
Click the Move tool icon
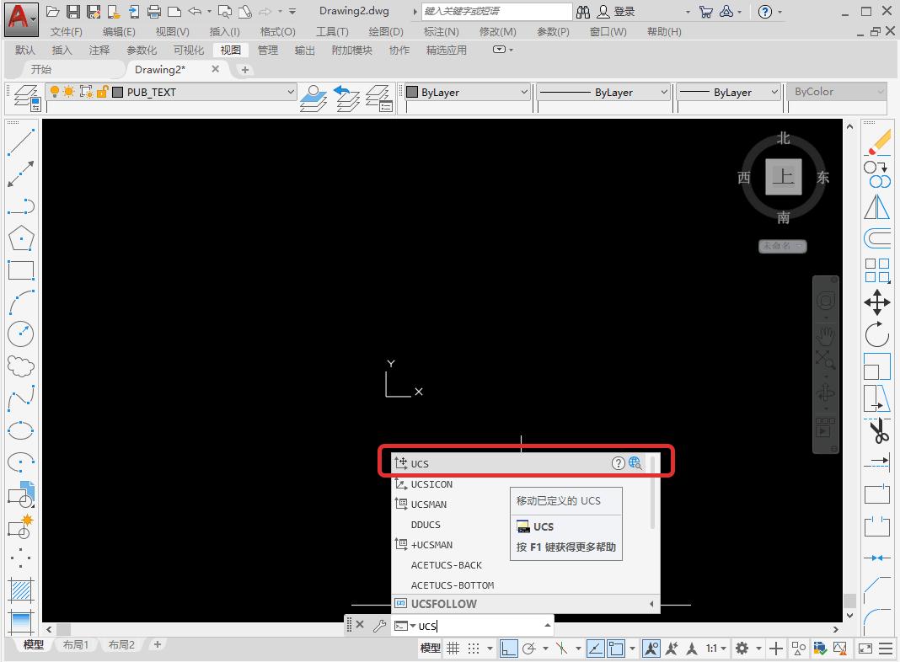pos(877,302)
